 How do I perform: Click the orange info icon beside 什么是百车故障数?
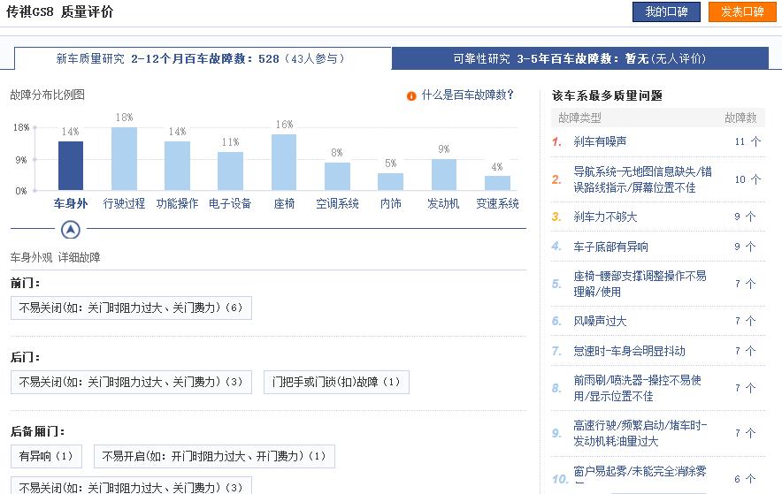[x=411, y=96]
